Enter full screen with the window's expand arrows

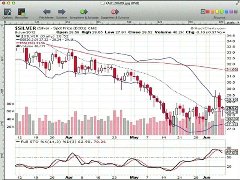click(x=237, y=3)
